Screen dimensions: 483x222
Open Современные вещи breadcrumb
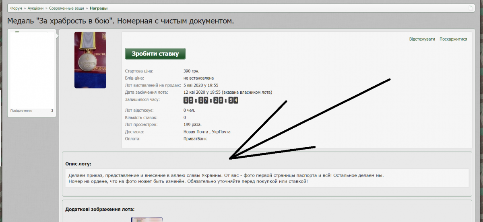(66, 8)
